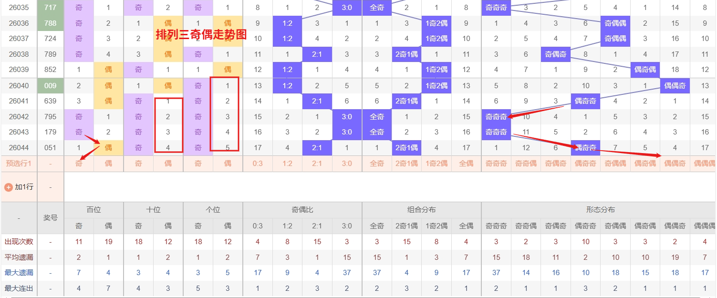The height and width of the screenshot is (298, 717).
Task: Select 奇 under 百位 in 预选行1 row
Action: 78,163
